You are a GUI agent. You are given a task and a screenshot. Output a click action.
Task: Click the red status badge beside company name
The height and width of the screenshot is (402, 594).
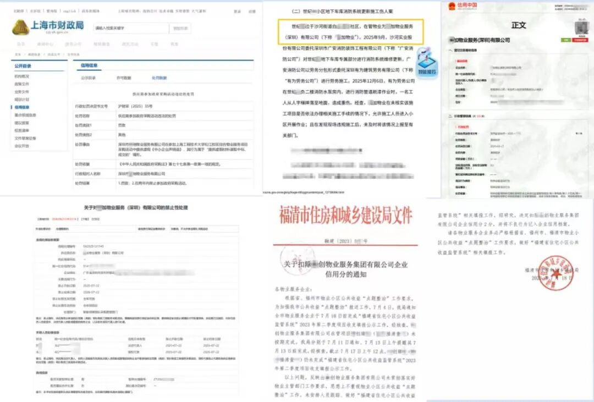[x=580, y=40]
